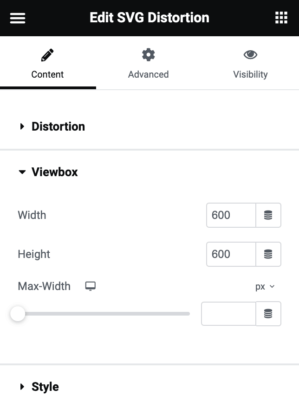Open the hamburger menu
299x409 pixels.
click(18, 18)
